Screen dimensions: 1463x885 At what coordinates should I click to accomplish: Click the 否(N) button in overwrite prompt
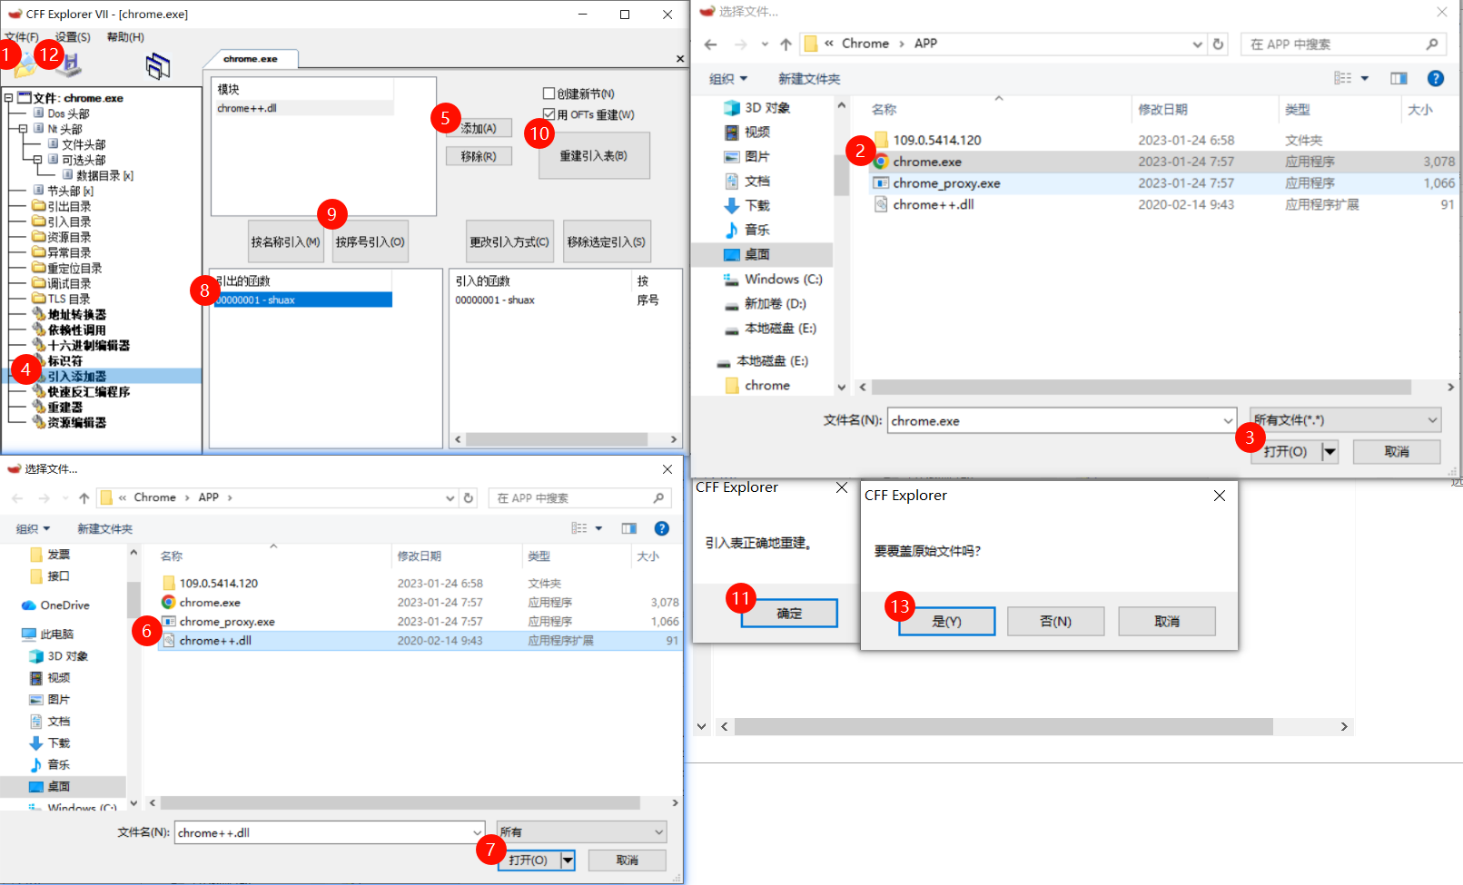pyautogui.click(x=1055, y=621)
